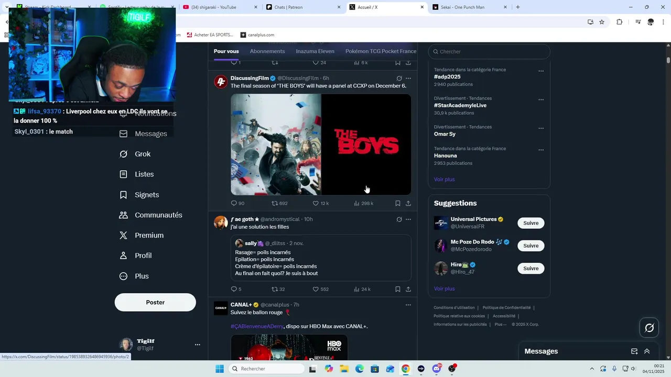Like the ae goth post with 552 likes
The height and width of the screenshot is (377, 671).
pyautogui.click(x=320, y=289)
